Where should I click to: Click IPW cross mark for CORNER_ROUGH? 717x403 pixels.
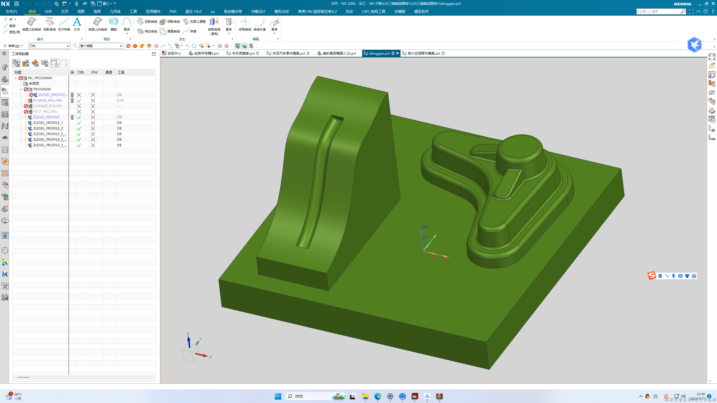coord(93,106)
